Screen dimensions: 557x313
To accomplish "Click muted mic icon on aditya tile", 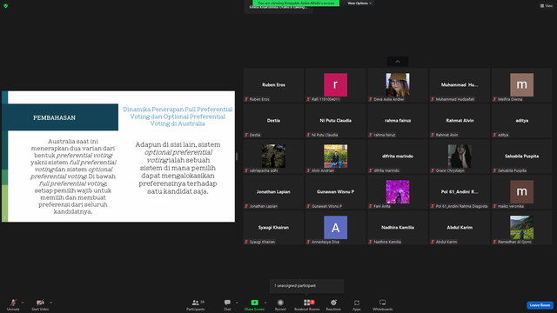I will tap(494, 135).
